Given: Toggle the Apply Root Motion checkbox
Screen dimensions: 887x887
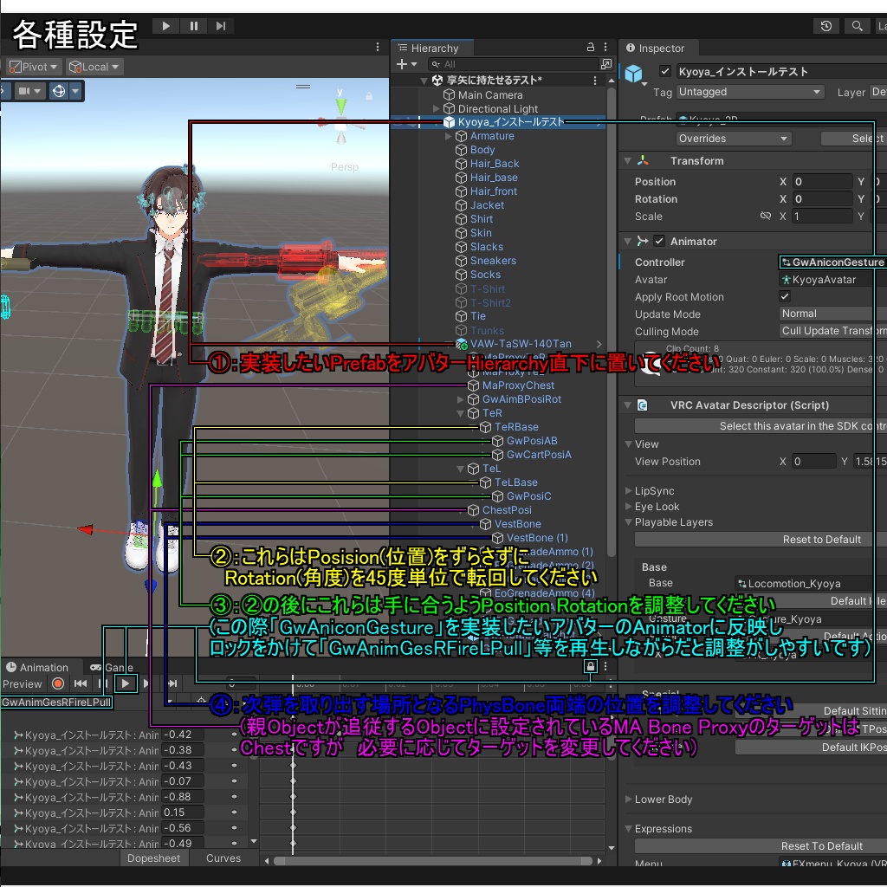Looking at the screenshot, I should point(784,296).
